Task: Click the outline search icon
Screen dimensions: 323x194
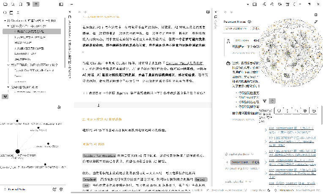Action: (5, 13)
